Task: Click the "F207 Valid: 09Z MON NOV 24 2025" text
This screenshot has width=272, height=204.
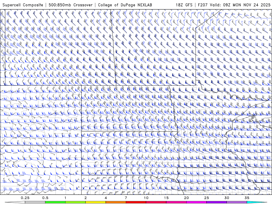Action: coord(234,5)
